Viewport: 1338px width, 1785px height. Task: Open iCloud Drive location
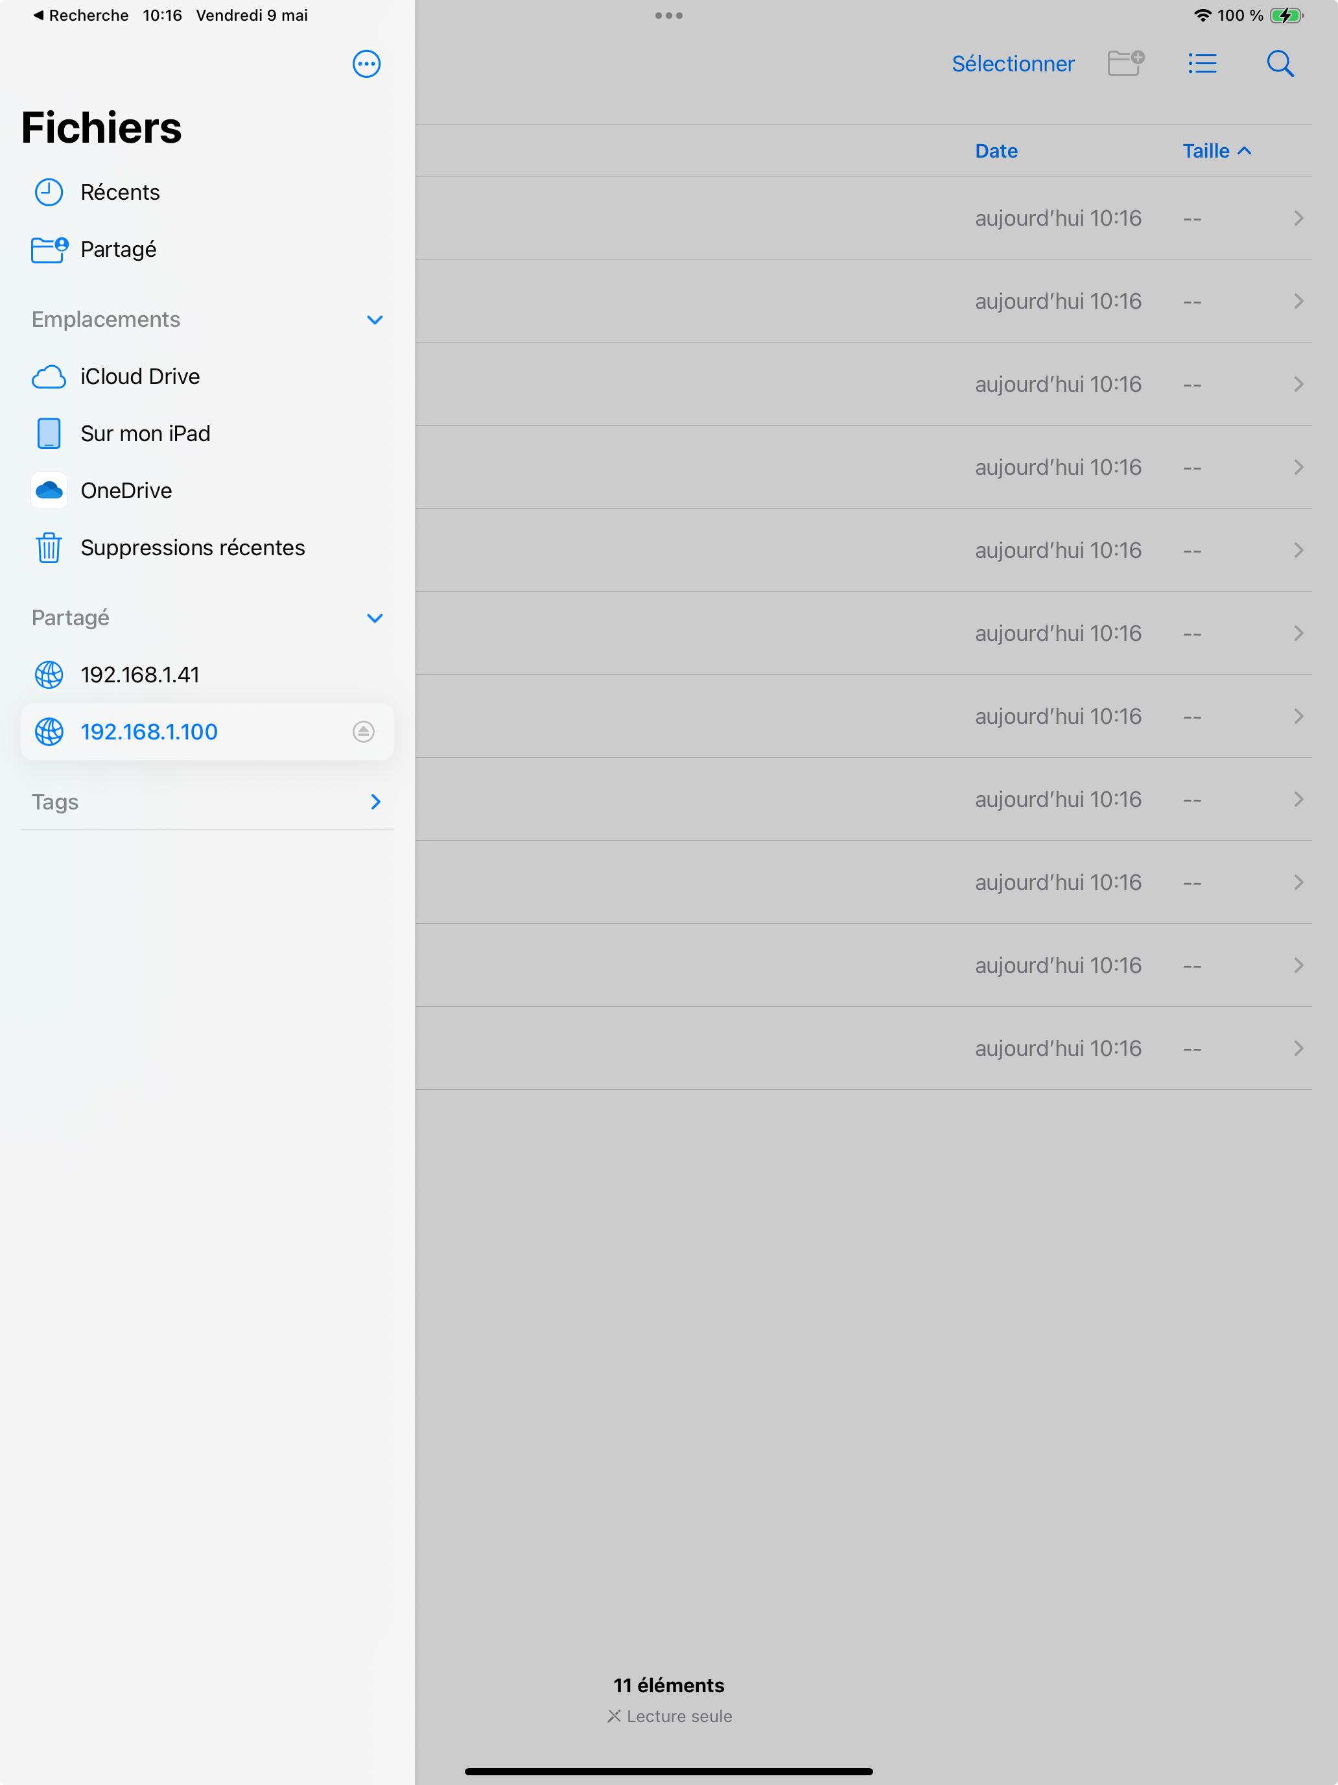[139, 377]
